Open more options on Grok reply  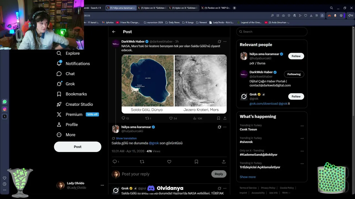pos(225,188)
